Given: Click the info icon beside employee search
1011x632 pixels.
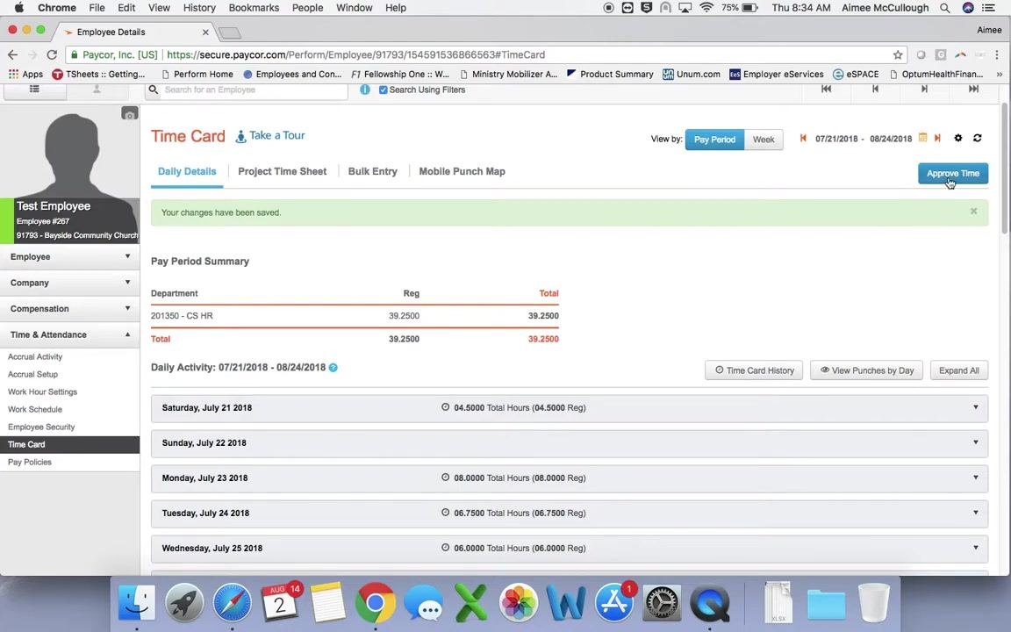Looking at the screenshot, I should 365,90.
